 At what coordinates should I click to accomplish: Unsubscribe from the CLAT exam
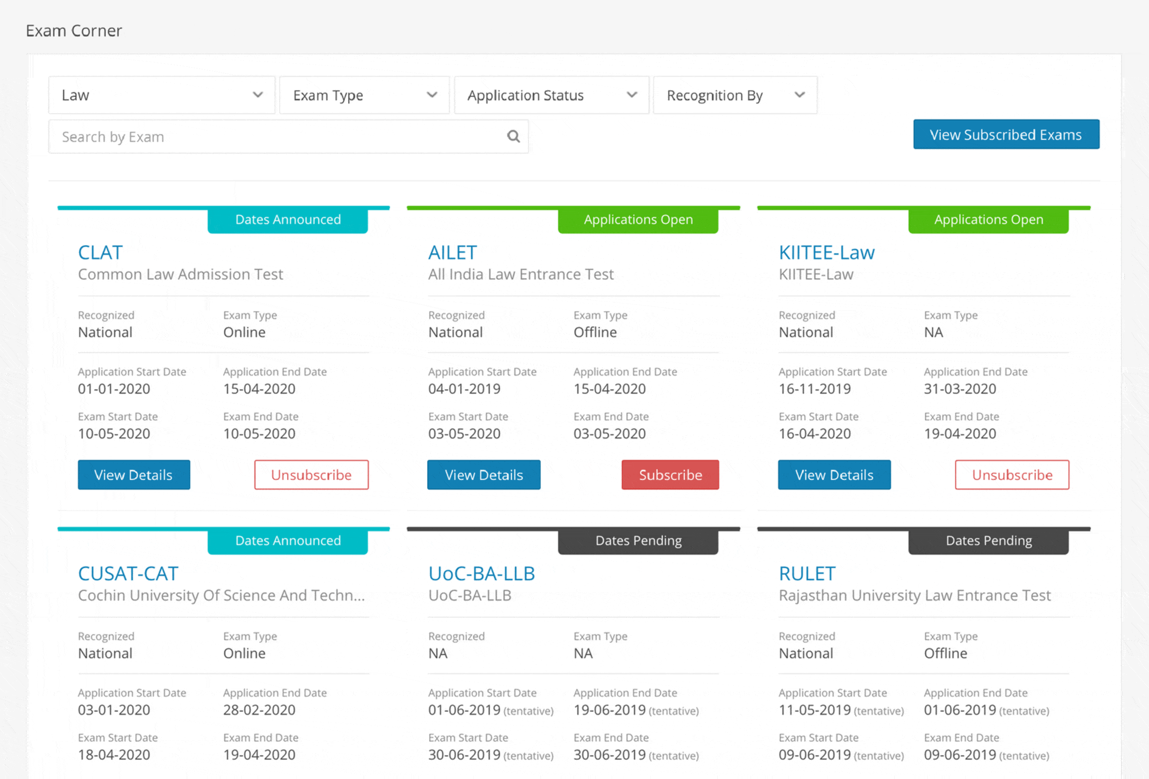[x=311, y=475]
